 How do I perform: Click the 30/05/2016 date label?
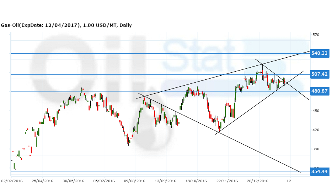click(73, 181)
